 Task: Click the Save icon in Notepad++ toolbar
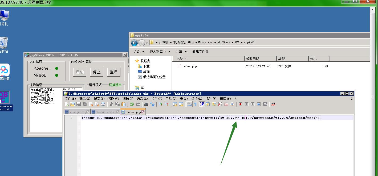pyautogui.click(x=79, y=104)
